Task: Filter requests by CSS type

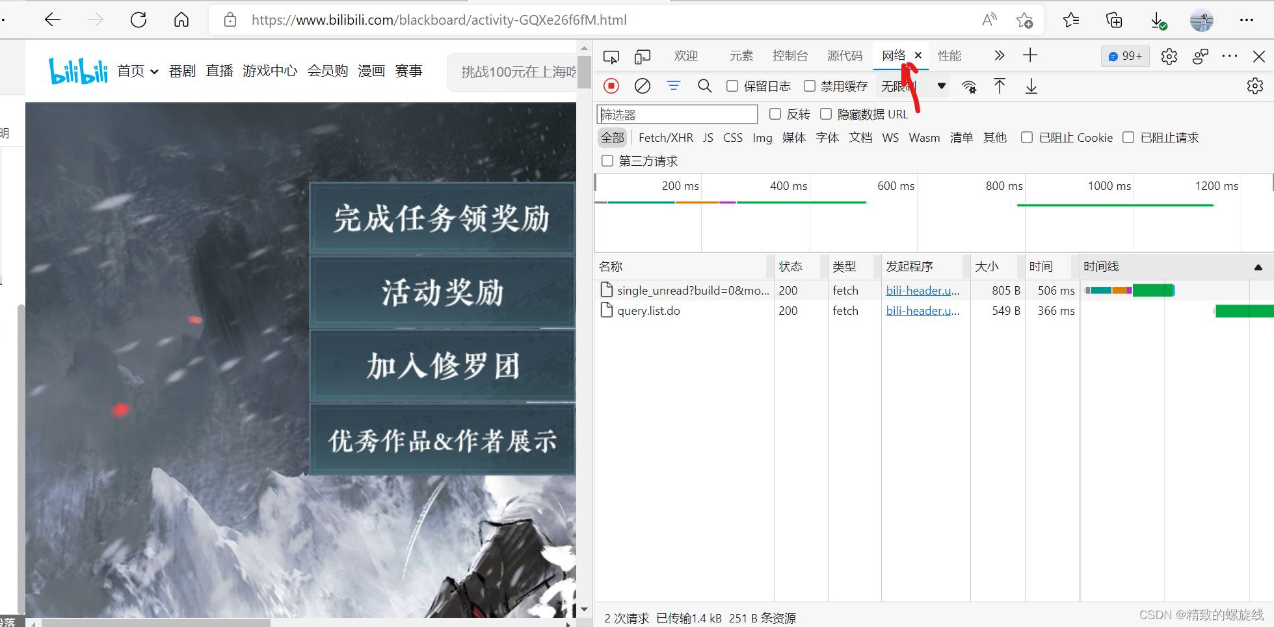Action: (733, 137)
